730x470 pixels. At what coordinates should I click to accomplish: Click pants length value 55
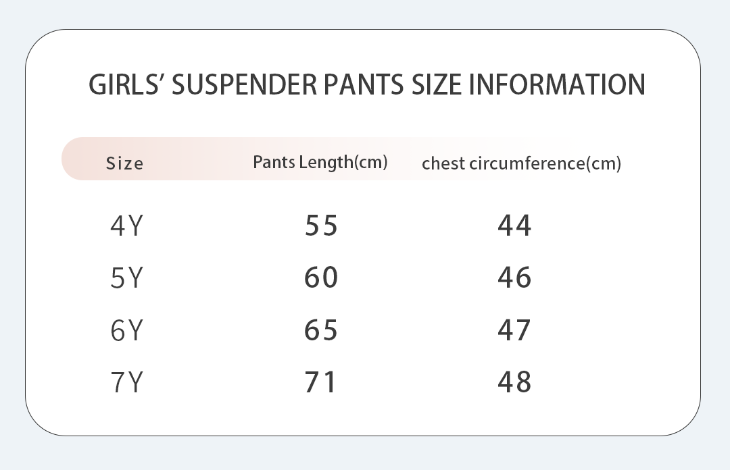(321, 226)
